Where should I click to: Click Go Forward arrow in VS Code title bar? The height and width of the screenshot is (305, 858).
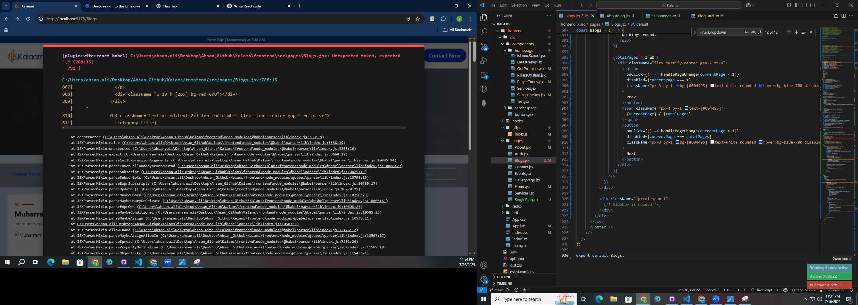pyautogui.click(x=590, y=5)
